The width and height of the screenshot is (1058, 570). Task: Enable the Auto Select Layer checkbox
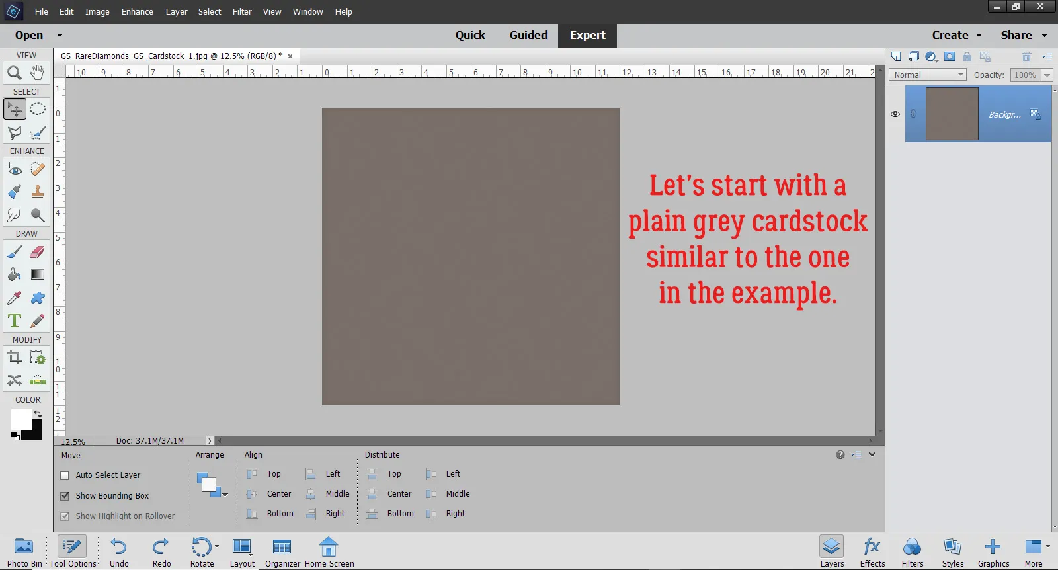tap(65, 475)
